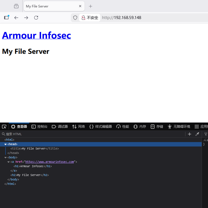Select the h2 My File Server row
The image size is (208, 208).
[101, 175]
